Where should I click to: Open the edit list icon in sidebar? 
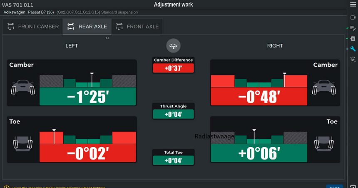(x=353, y=28)
